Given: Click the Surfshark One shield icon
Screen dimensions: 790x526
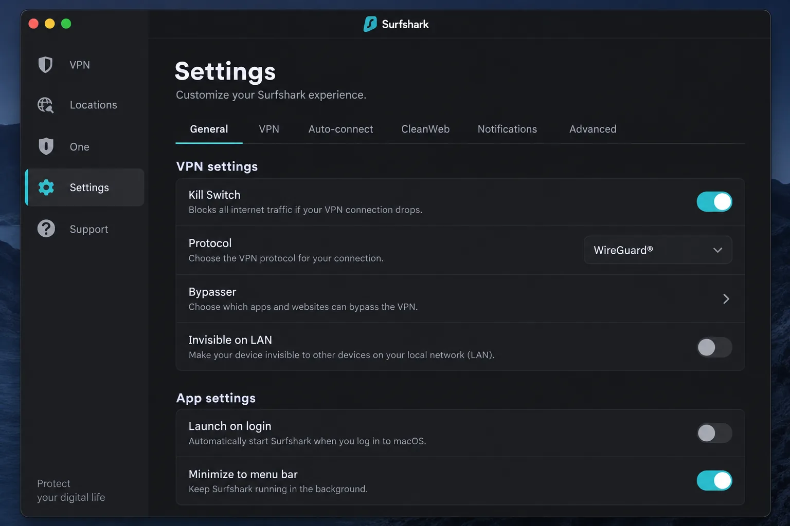Looking at the screenshot, I should (46, 146).
